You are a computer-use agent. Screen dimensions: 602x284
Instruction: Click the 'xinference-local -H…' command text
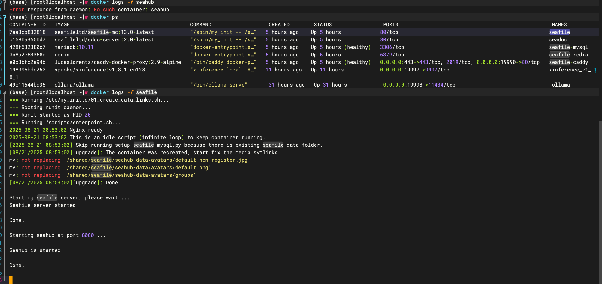pos(223,70)
